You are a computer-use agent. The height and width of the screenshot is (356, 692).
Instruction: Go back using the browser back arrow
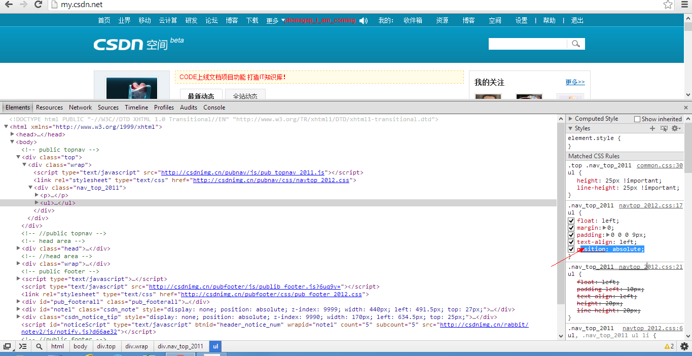coord(8,5)
